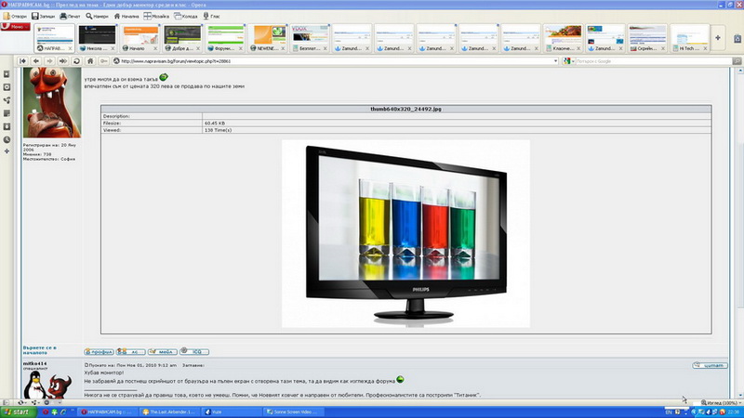Click the Начална (Home) toolbar button

click(x=126, y=16)
